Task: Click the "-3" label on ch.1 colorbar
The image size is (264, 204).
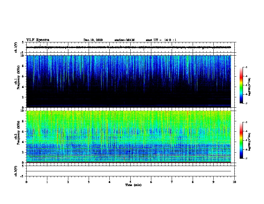Action: (246, 67)
